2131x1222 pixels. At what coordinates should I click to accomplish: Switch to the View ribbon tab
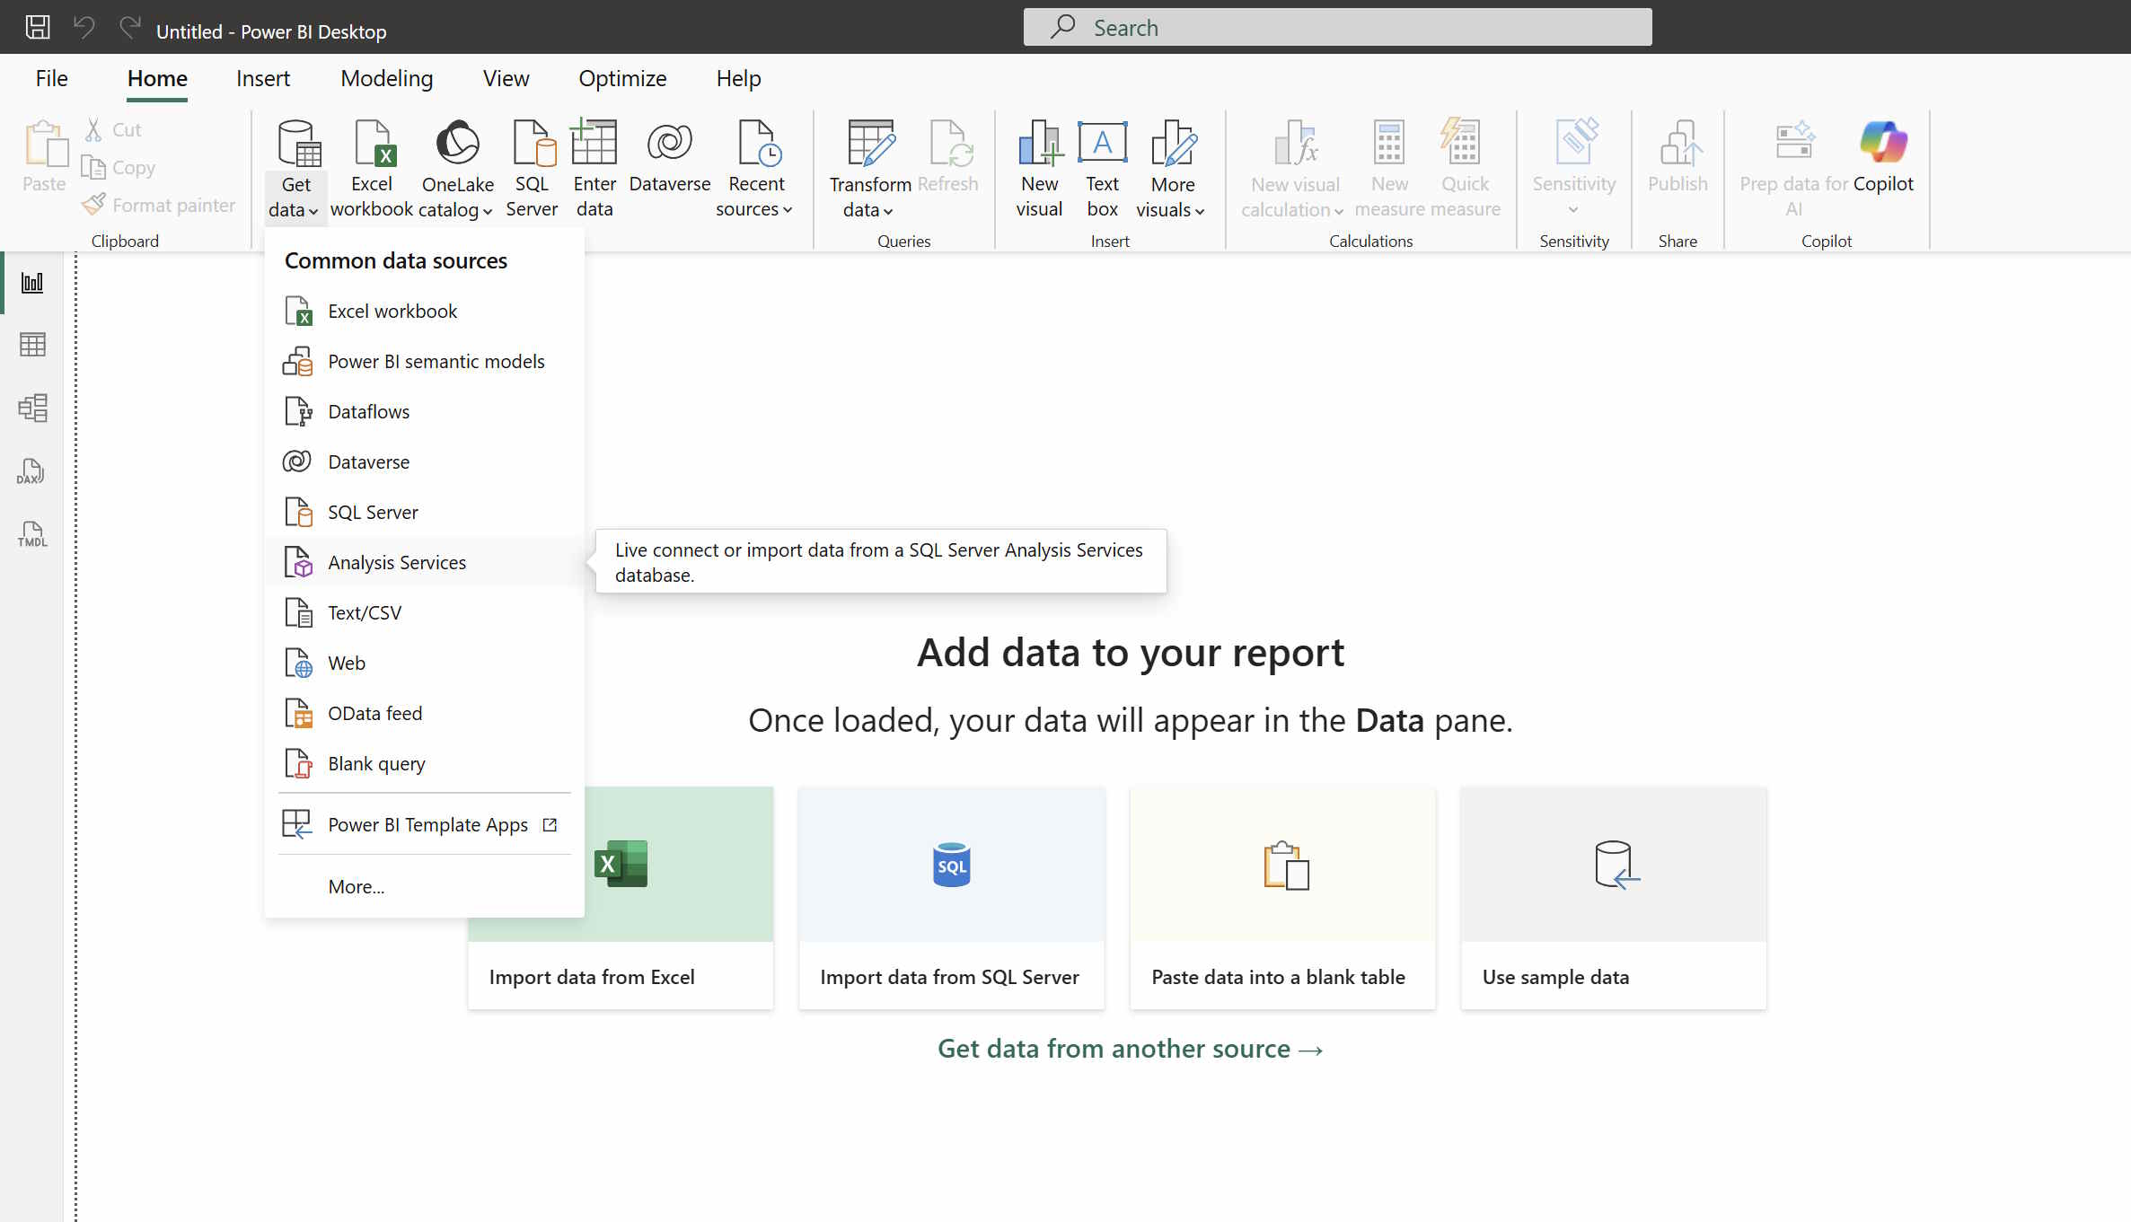click(x=506, y=79)
